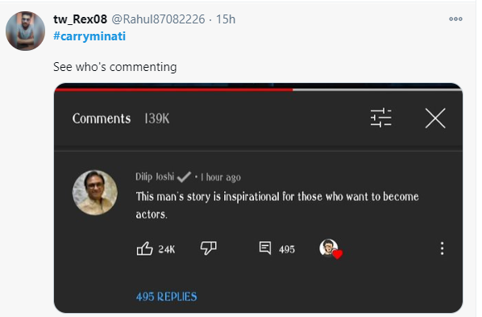Image resolution: width=482 pixels, height=317 pixels.
Task: Open the #carryminati hashtag link
Action: click(89, 36)
